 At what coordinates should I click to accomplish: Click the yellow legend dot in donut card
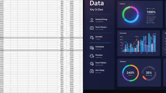point(147,19)
